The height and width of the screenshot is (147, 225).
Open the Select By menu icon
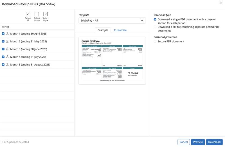click(46, 14)
